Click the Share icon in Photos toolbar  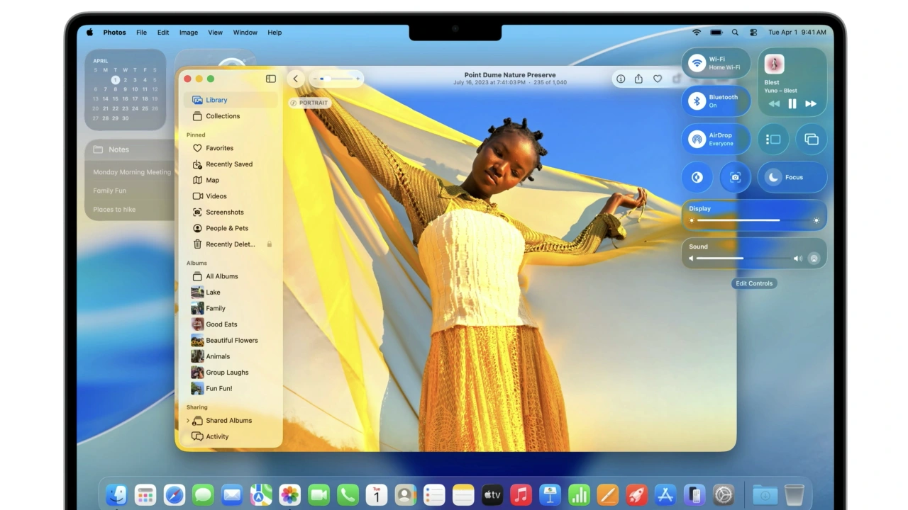tap(638, 79)
